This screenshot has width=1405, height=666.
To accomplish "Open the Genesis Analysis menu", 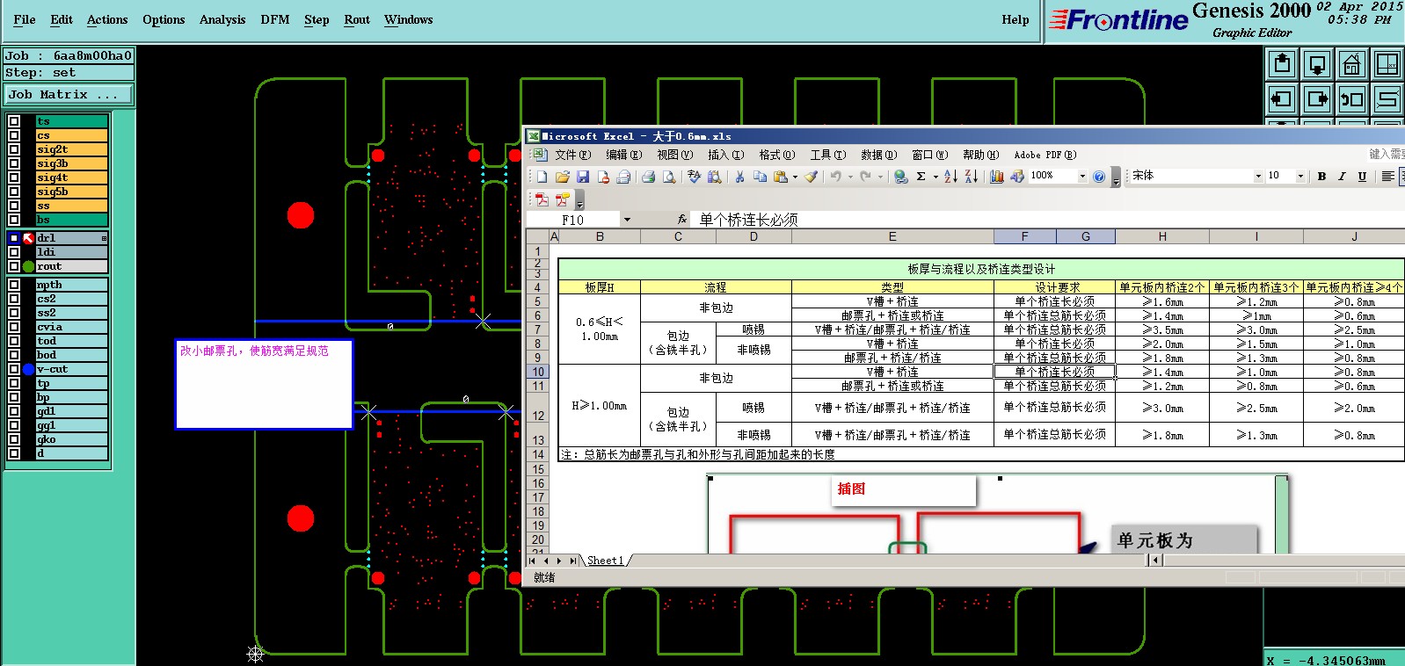I will click(x=222, y=19).
